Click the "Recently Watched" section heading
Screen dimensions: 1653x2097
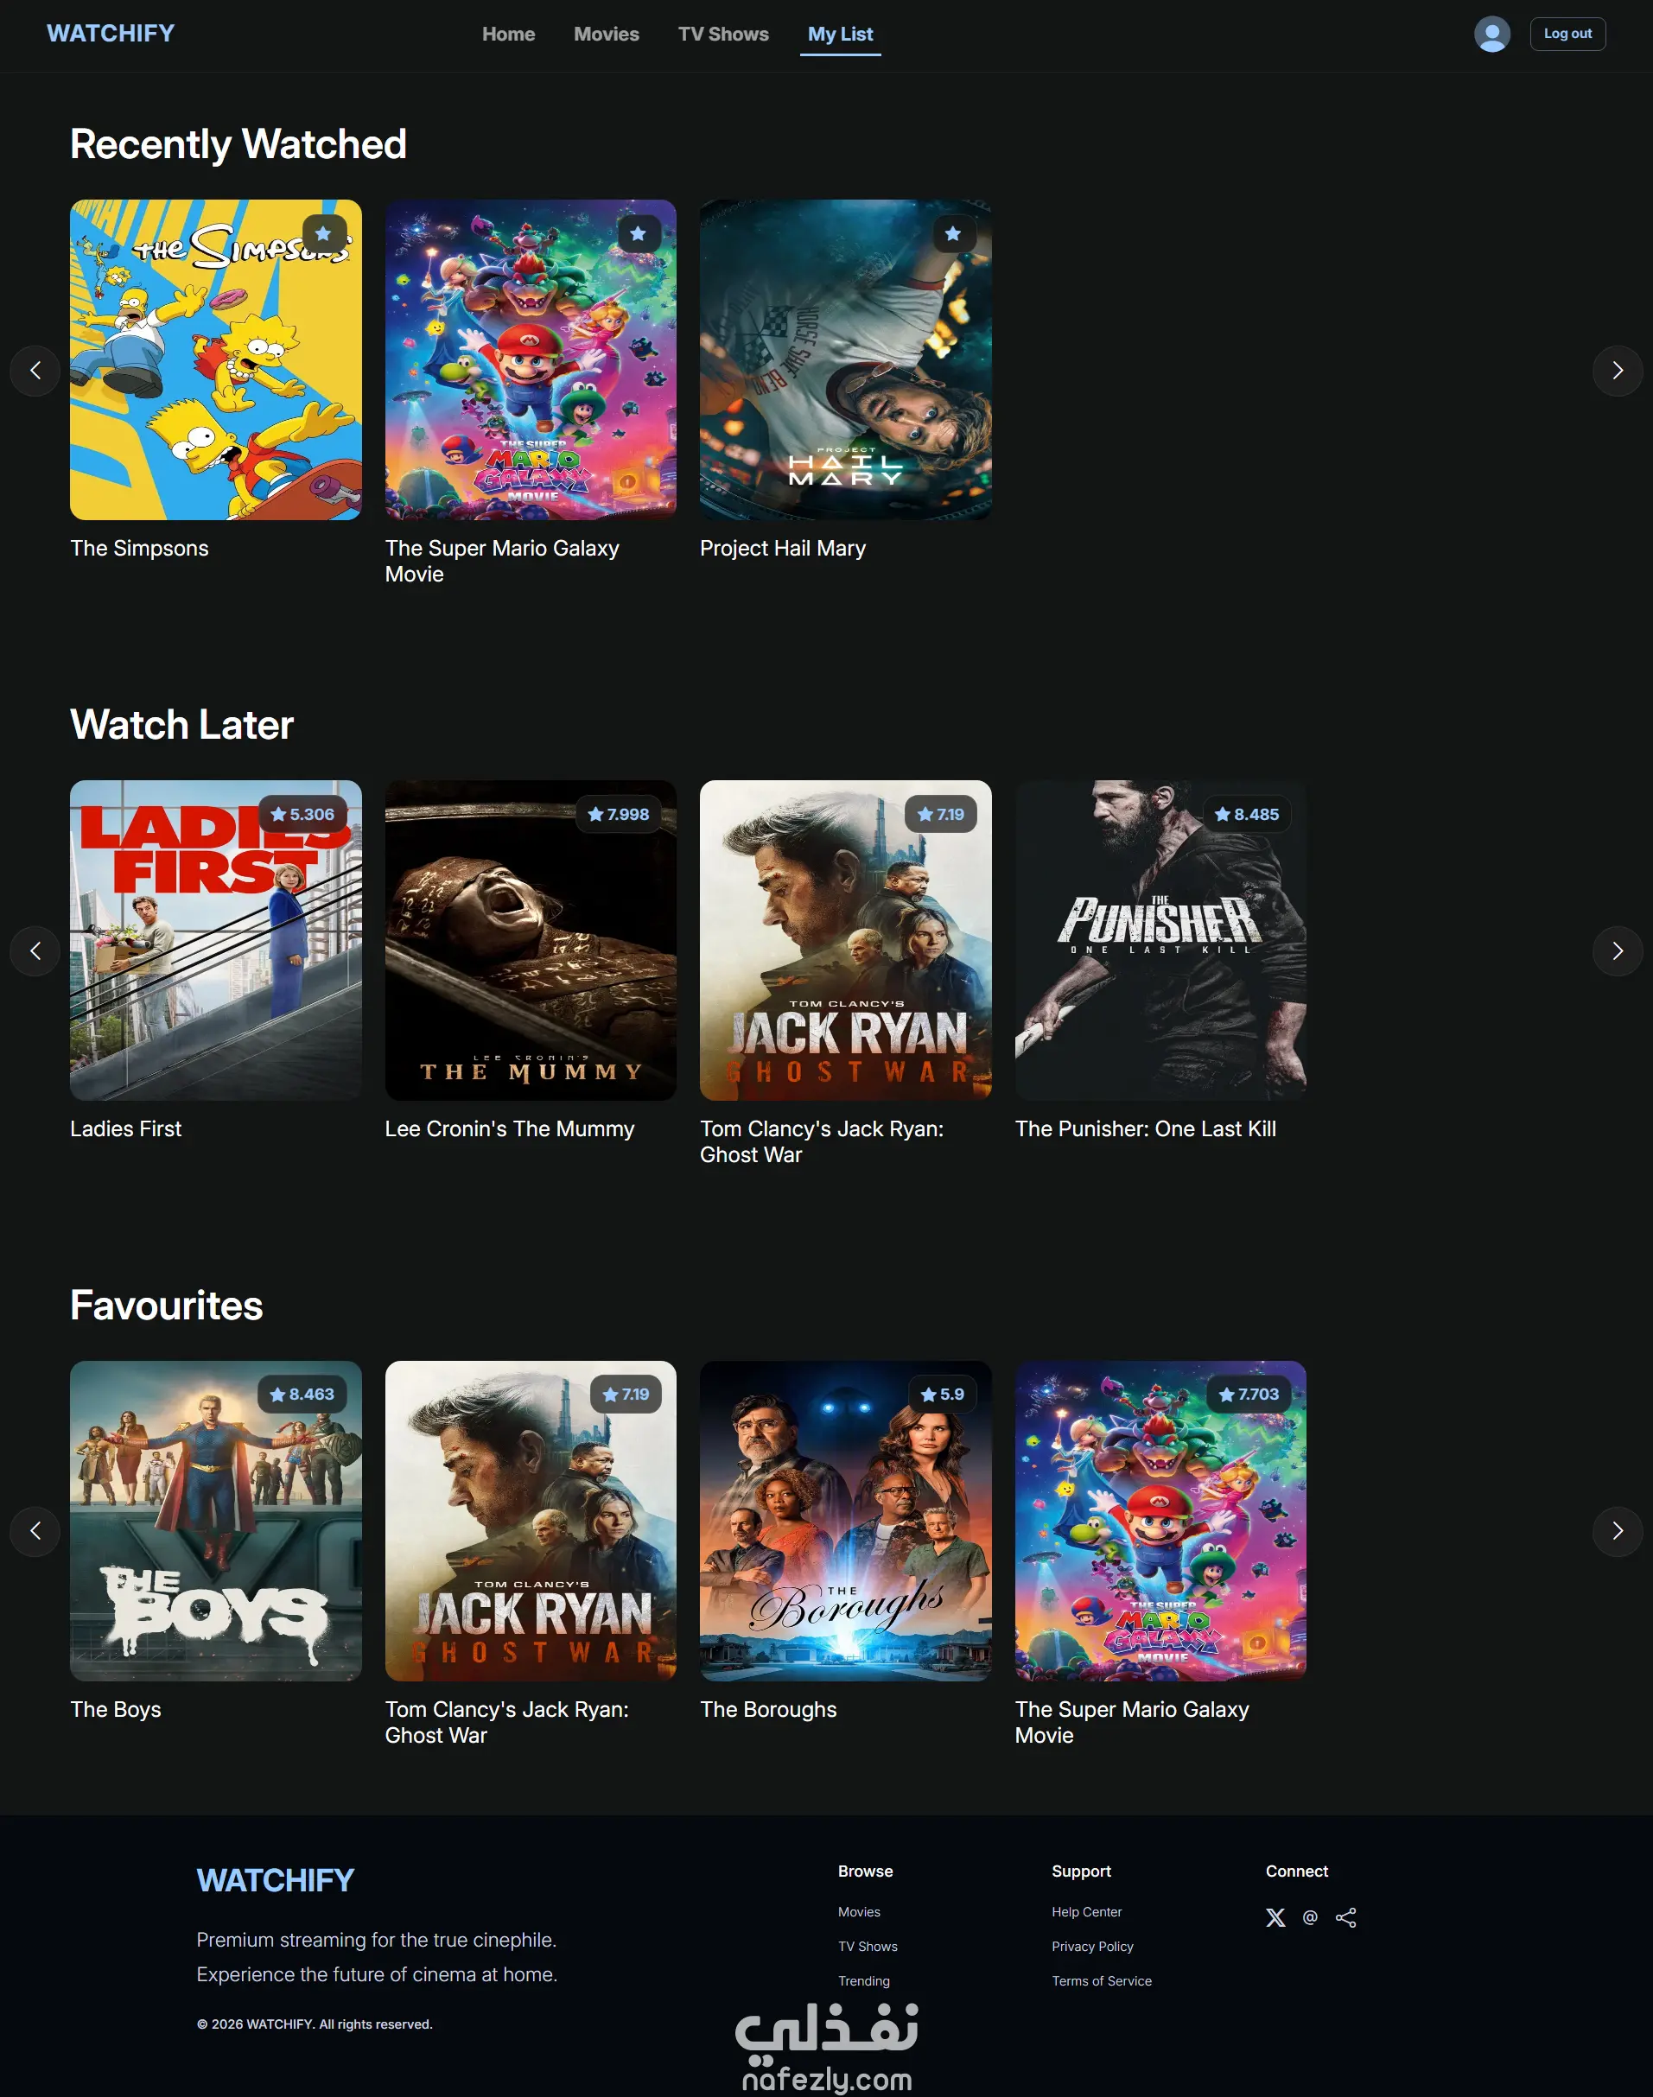pos(238,145)
